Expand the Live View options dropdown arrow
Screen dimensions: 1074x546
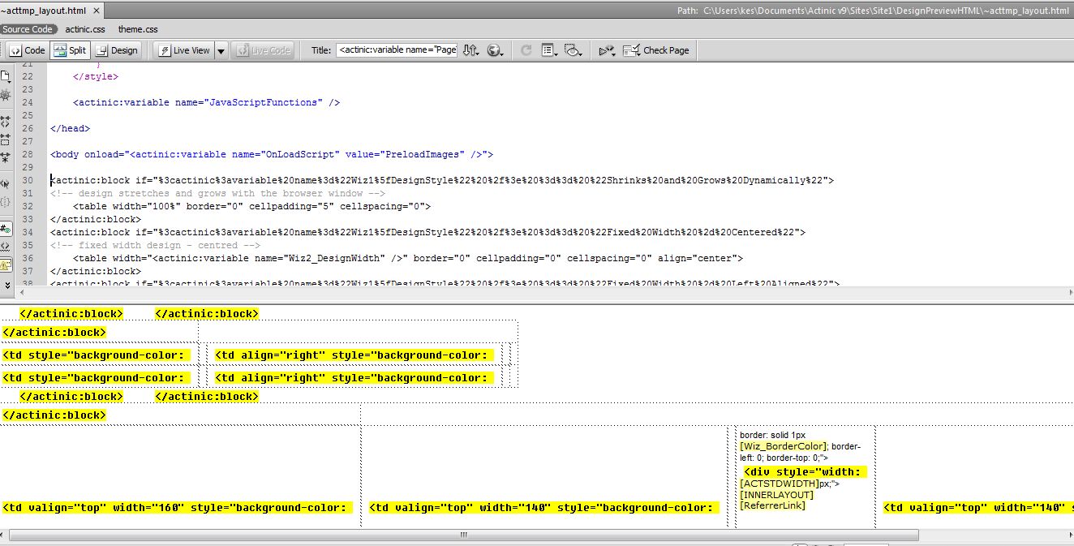(x=221, y=50)
